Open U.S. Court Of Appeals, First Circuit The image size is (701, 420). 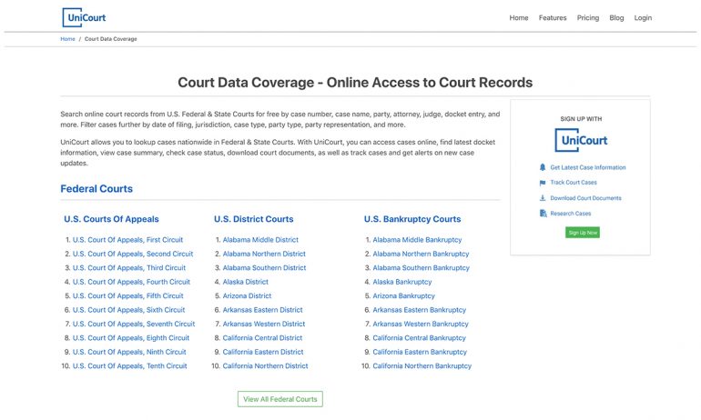pos(127,240)
